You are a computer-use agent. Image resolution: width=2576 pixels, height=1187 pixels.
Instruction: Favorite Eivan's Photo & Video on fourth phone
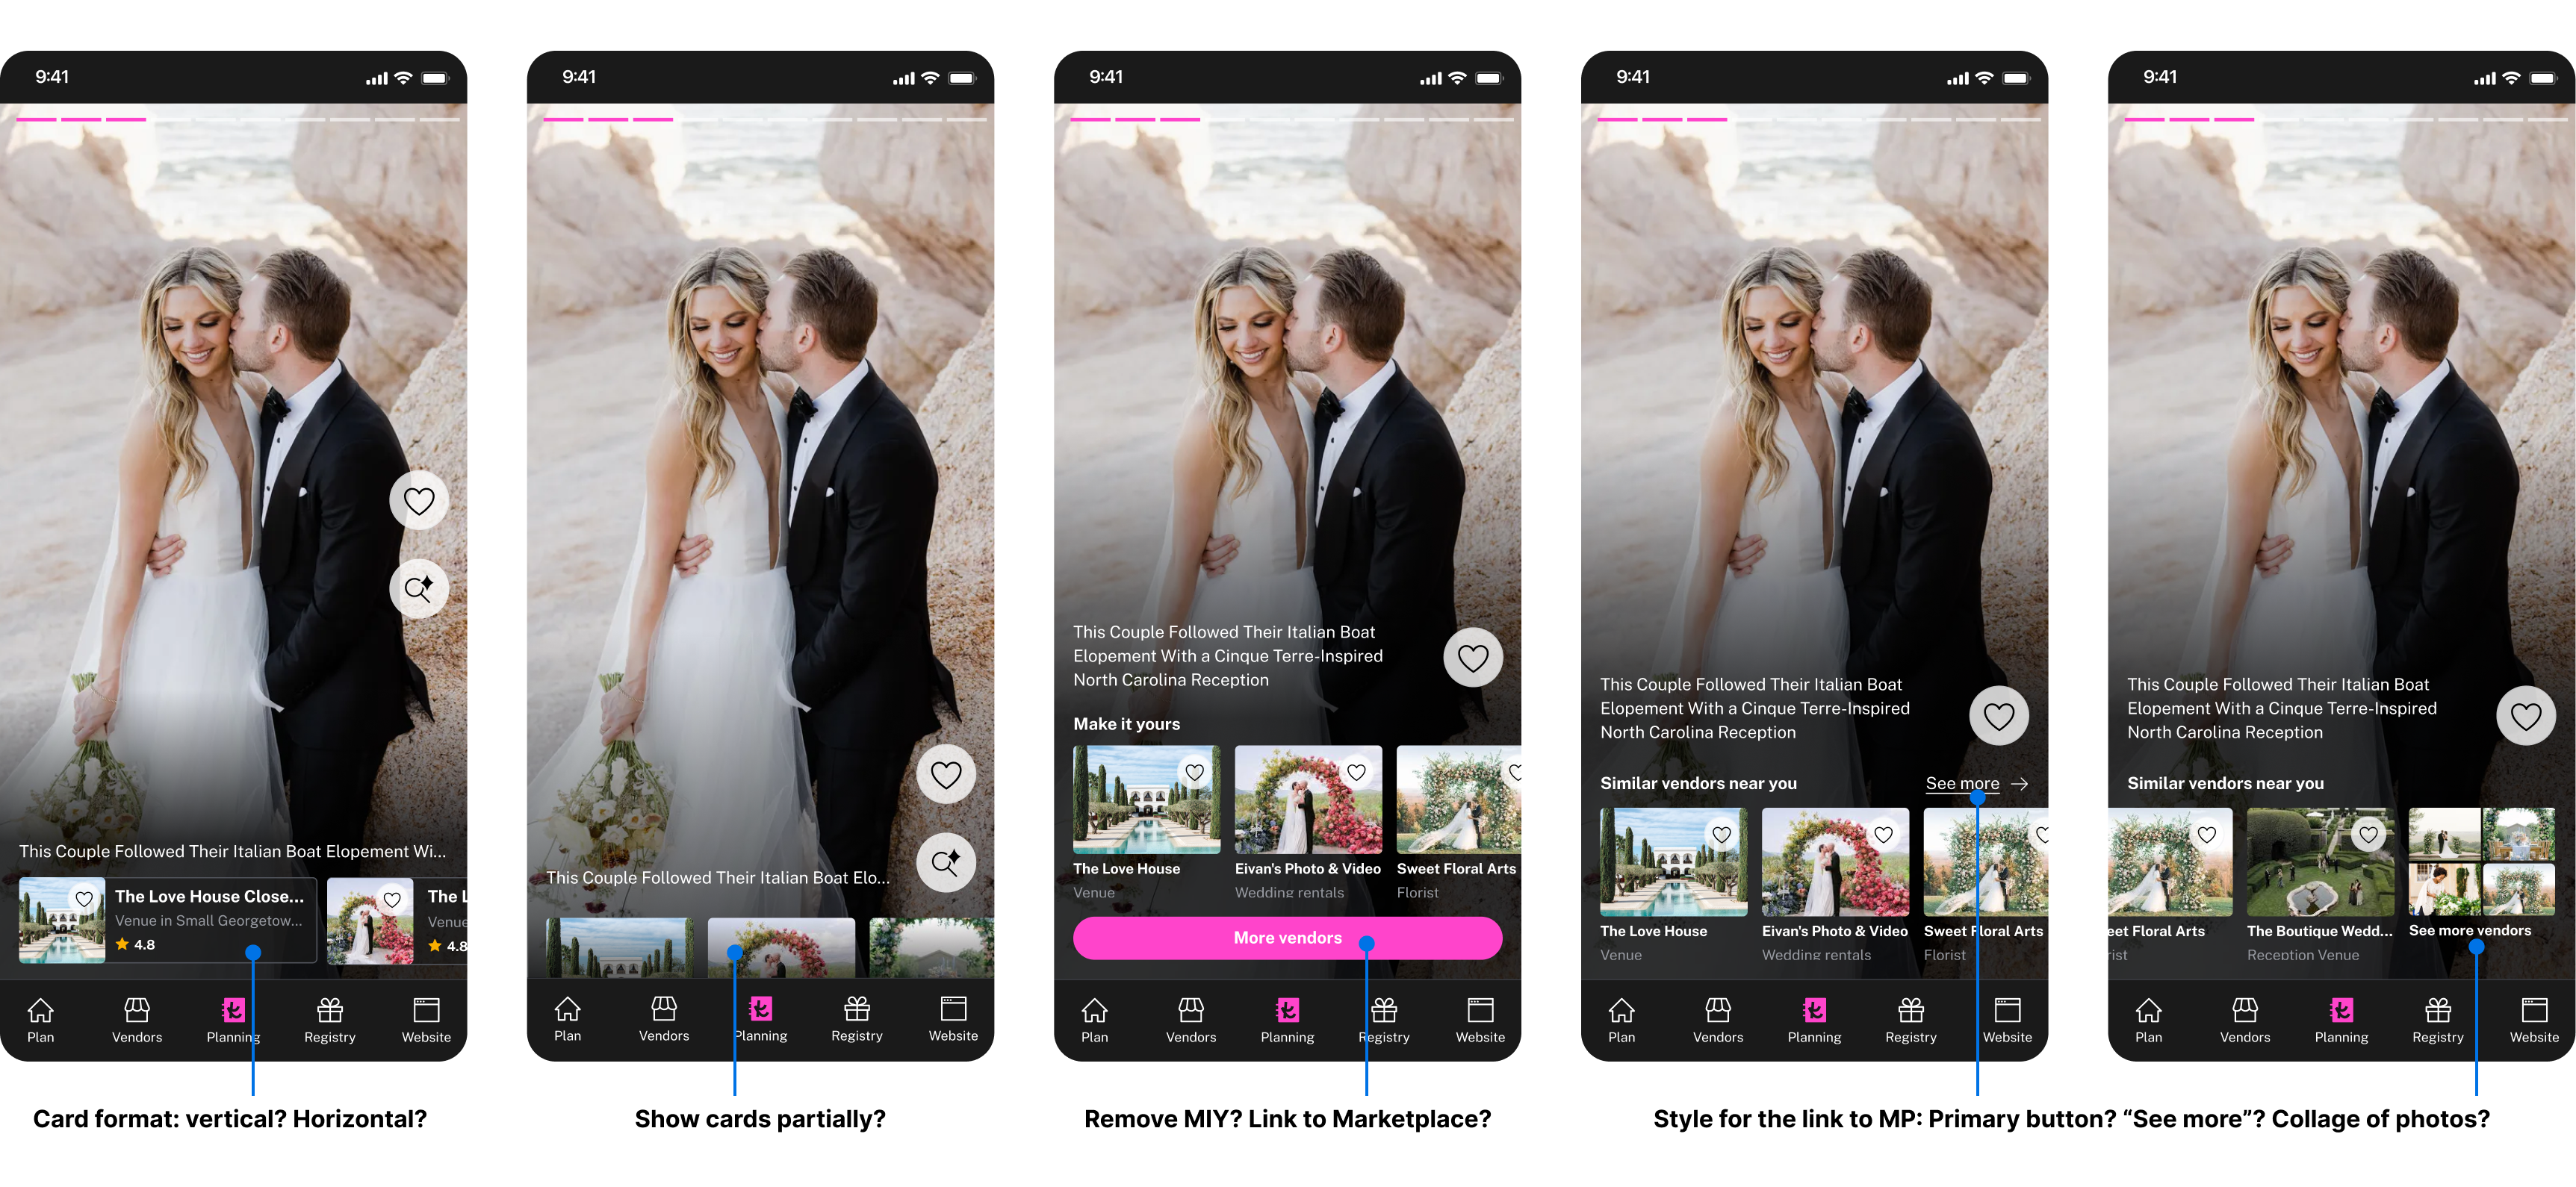(1883, 835)
